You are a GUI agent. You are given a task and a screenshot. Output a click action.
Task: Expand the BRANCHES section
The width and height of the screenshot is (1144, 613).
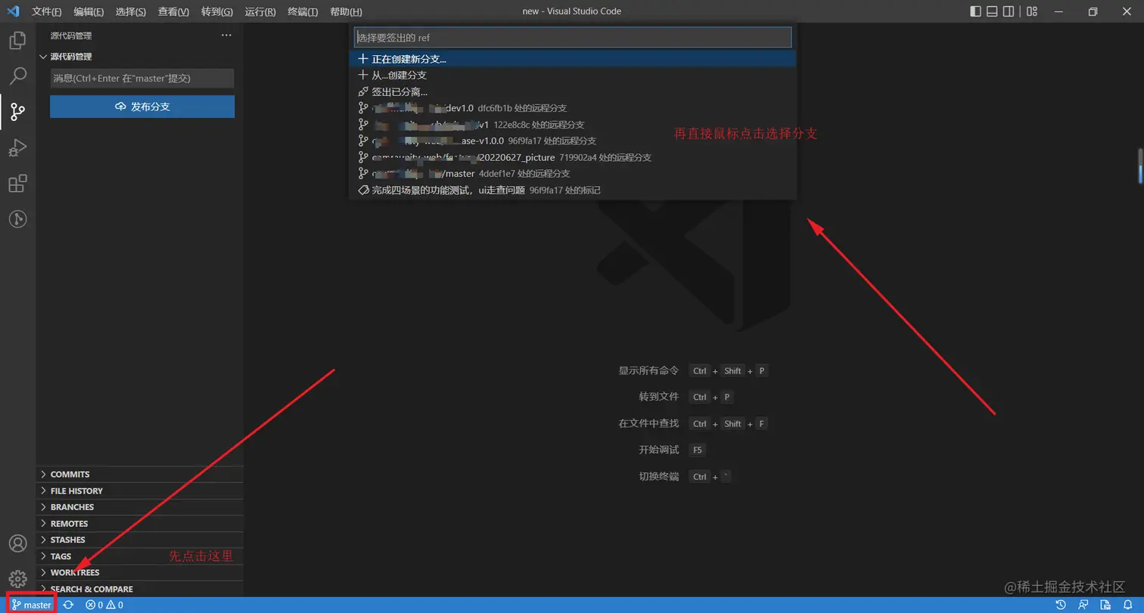tap(140, 507)
